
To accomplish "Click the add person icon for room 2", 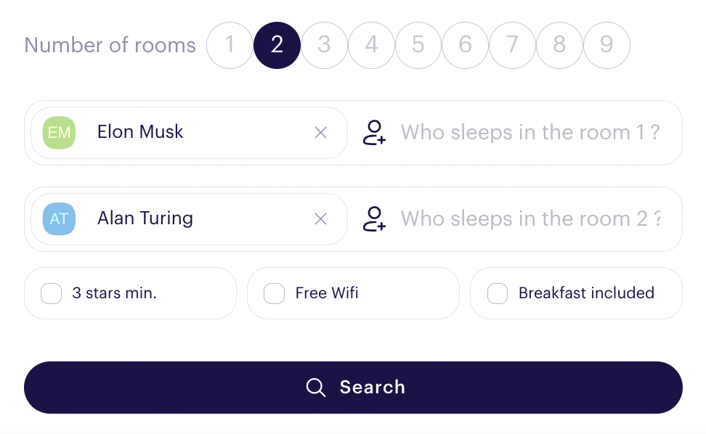I will (374, 219).
